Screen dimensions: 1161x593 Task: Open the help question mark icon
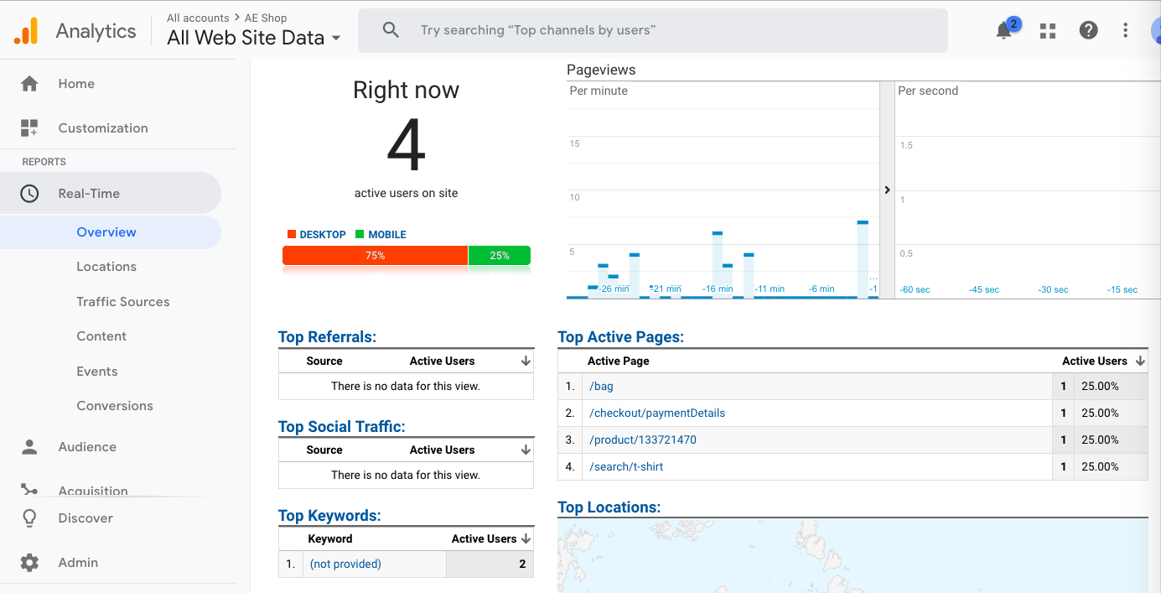tap(1088, 30)
